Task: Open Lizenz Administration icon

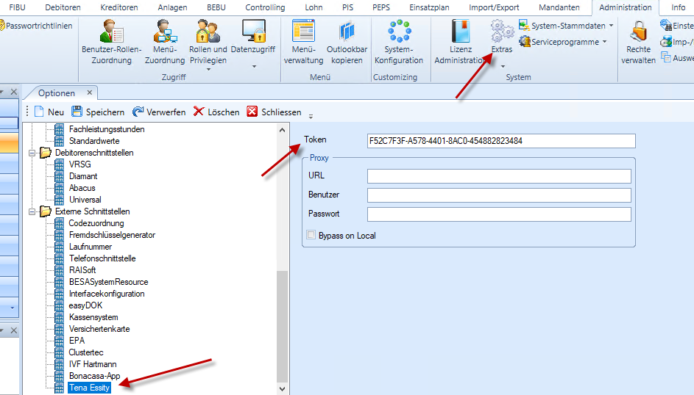Action: [x=460, y=32]
